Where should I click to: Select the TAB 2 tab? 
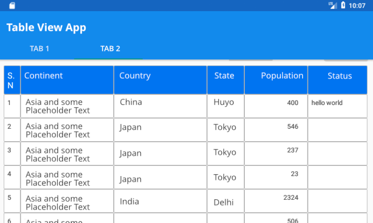click(x=110, y=48)
